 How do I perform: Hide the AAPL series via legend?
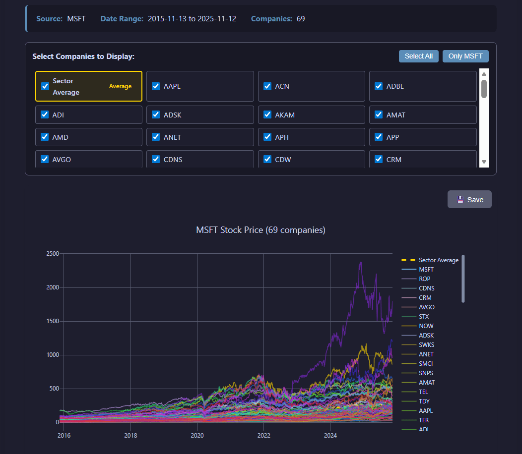click(x=417, y=411)
